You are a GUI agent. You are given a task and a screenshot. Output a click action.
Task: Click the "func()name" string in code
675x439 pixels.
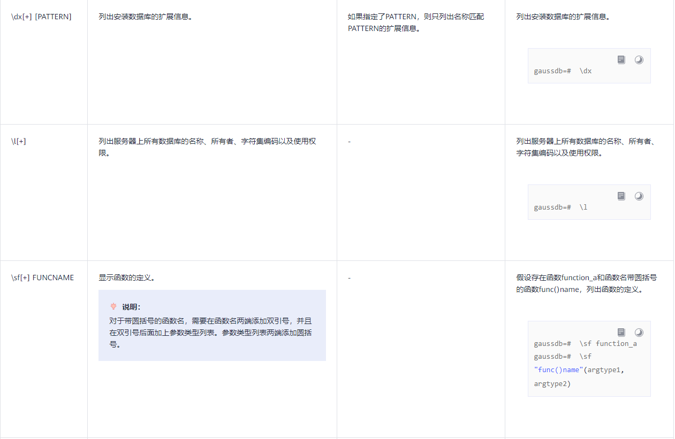click(558, 370)
